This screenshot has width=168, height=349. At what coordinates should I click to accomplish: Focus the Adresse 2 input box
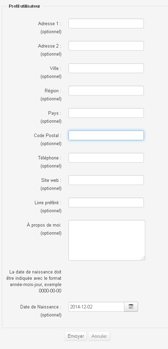106,46
